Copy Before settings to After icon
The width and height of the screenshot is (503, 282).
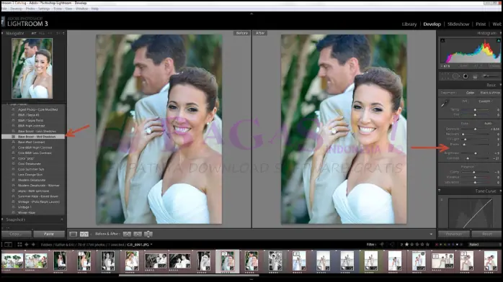pyautogui.click(x=127, y=235)
